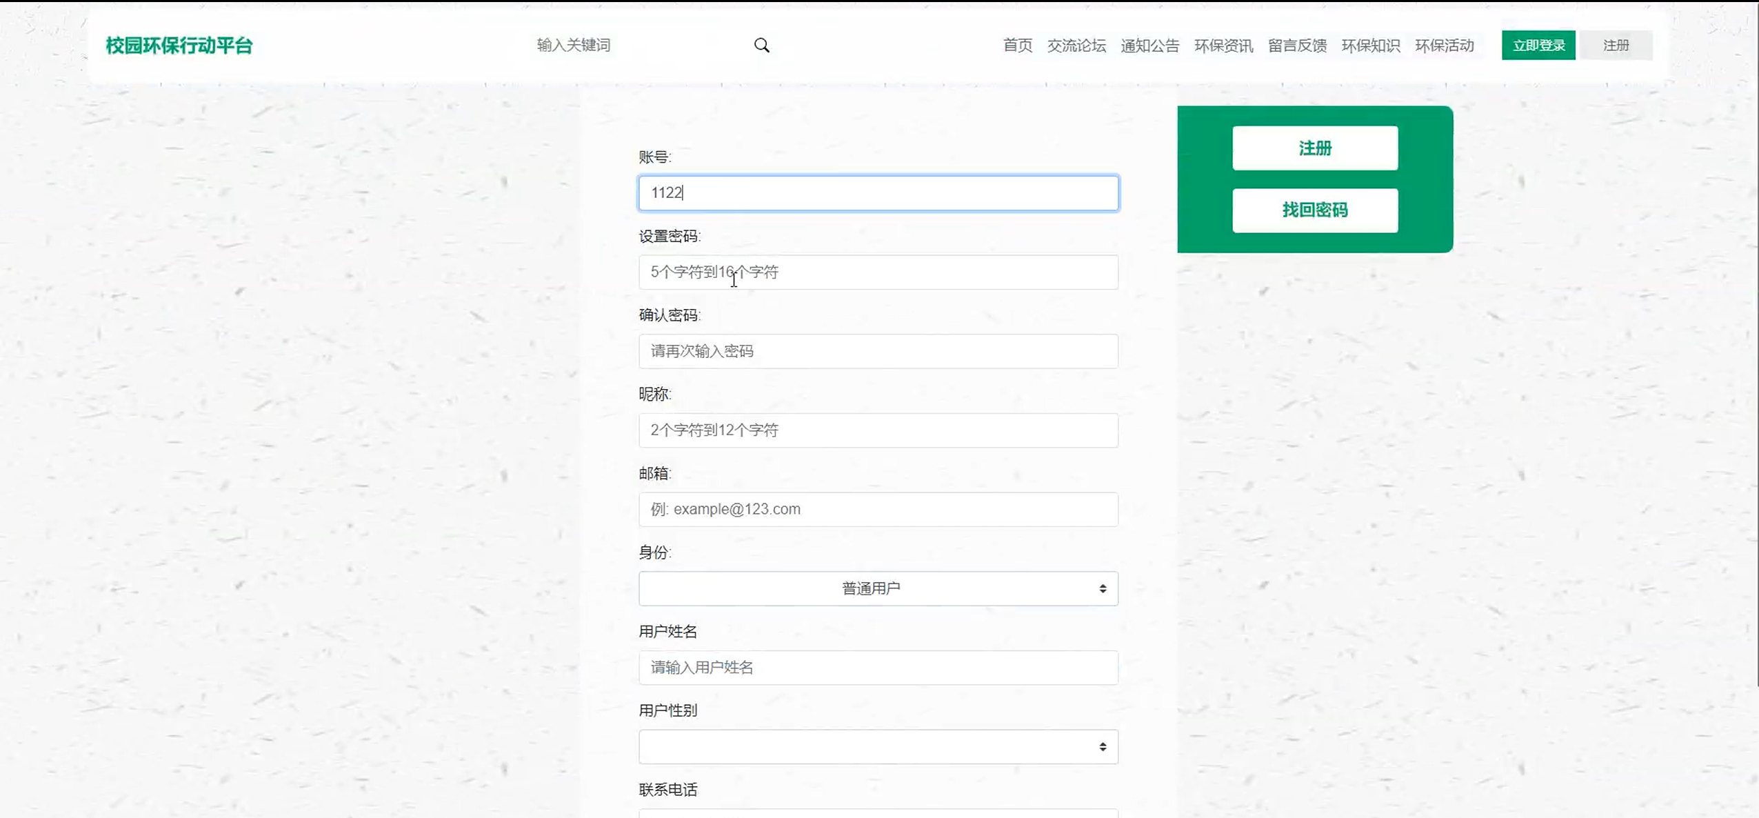Click the 校园环保行动平台 site logo

(179, 46)
